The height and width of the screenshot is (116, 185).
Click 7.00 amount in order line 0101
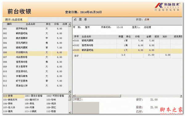pos(152,41)
